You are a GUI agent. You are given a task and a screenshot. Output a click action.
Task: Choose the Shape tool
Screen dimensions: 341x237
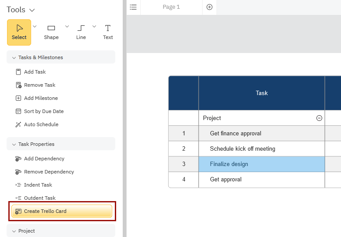51,32
